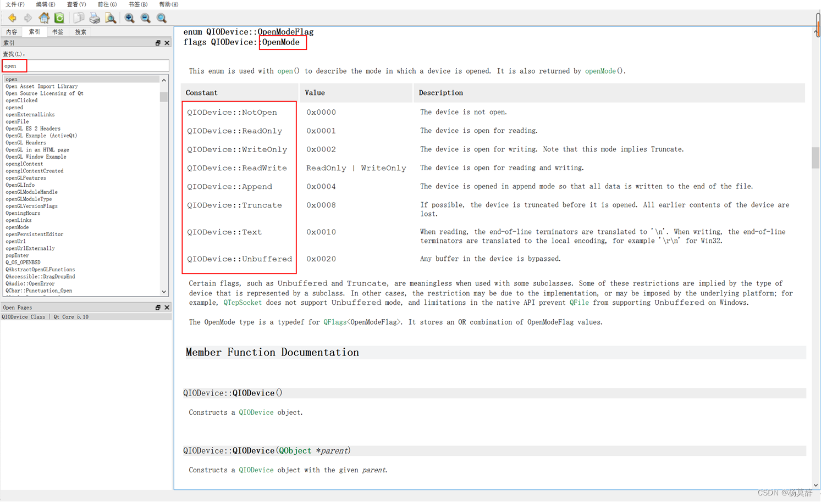
Task: Open the Home page icon
Action: point(43,18)
